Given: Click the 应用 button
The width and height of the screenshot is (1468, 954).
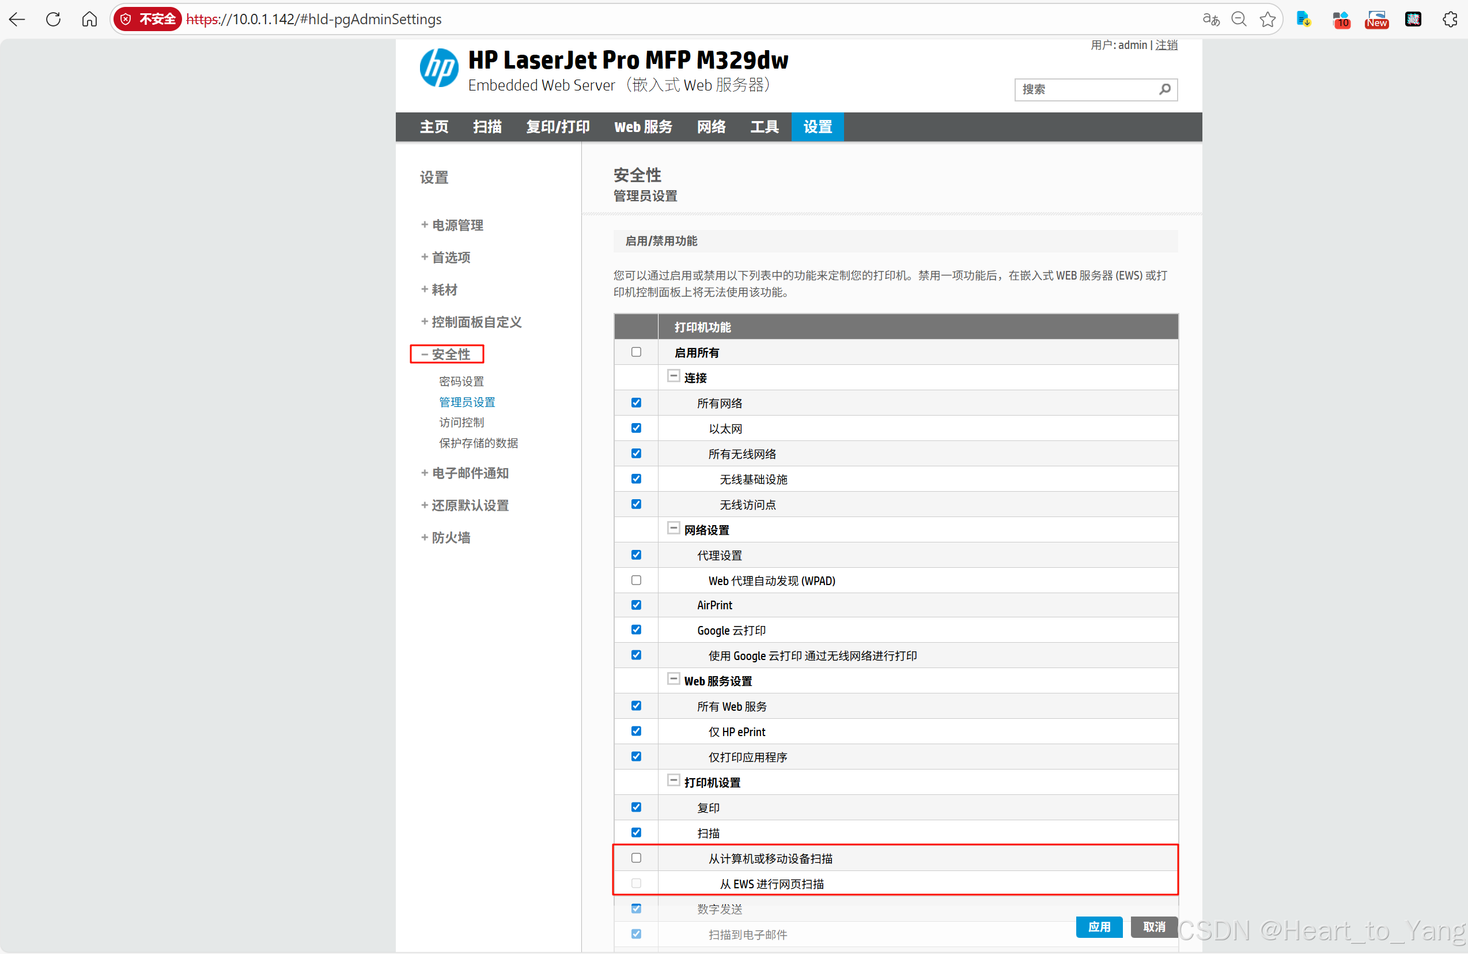Looking at the screenshot, I should tap(1099, 926).
